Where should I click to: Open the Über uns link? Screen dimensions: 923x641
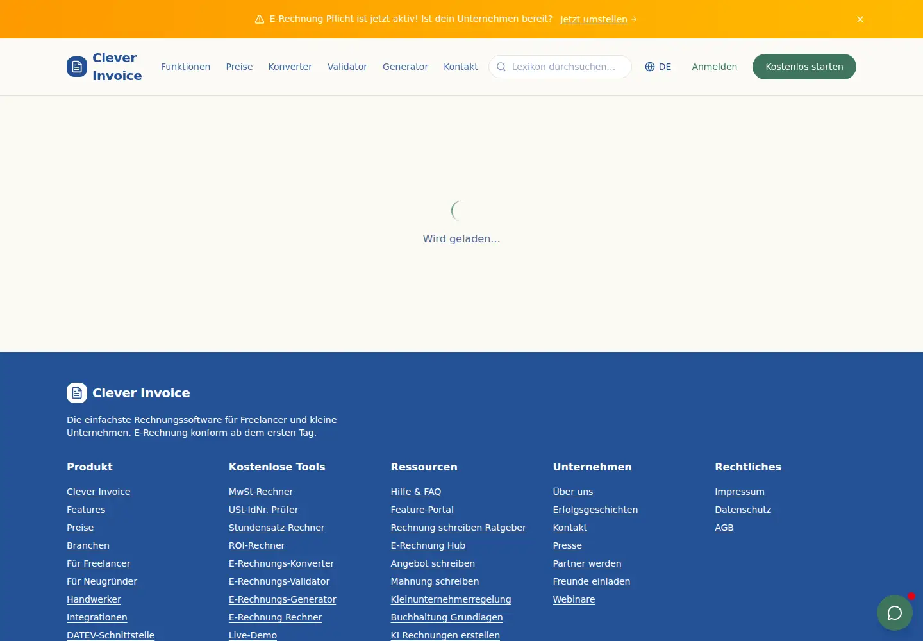coord(573,492)
